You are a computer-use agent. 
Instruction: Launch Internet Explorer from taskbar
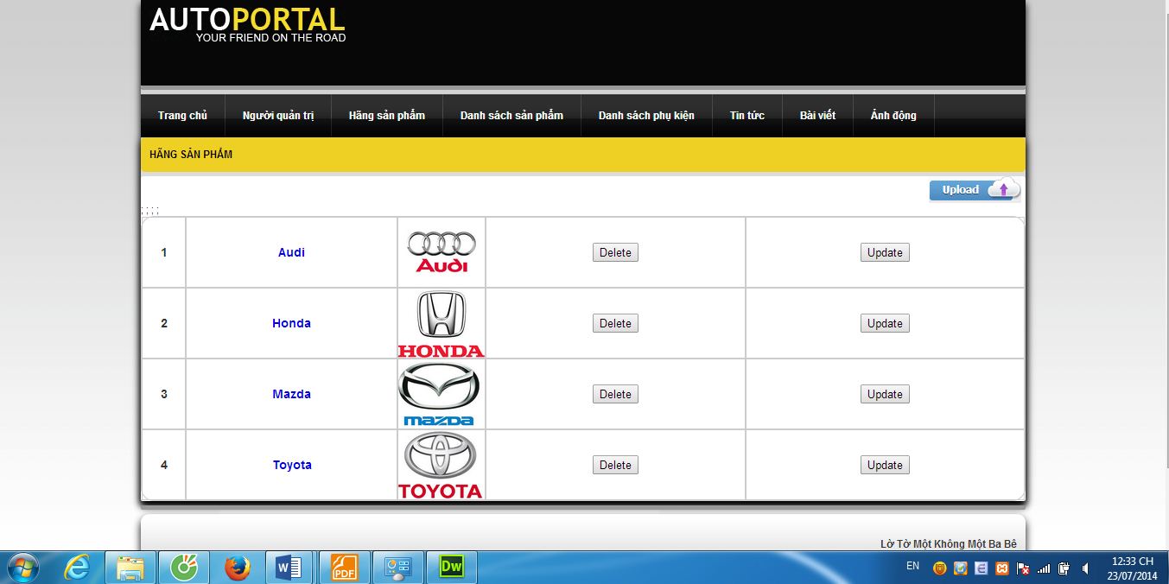pyautogui.click(x=78, y=568)
